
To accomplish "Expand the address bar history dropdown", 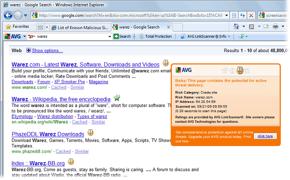I will (227, 16).
